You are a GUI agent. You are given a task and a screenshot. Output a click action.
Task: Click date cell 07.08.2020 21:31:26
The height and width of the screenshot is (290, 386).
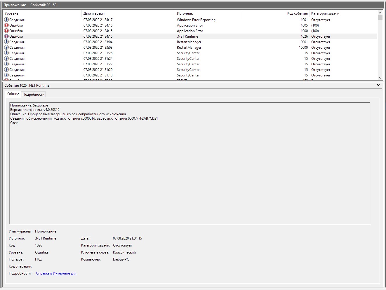coord(98,53)
